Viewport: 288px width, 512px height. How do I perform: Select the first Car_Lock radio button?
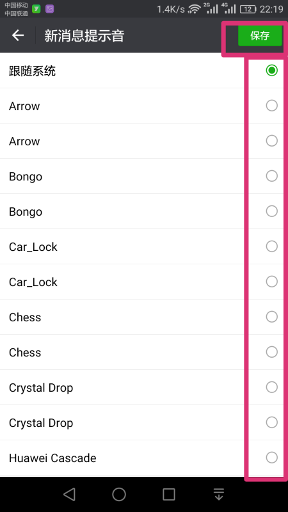pyautogui.click(x=271, y=246)
